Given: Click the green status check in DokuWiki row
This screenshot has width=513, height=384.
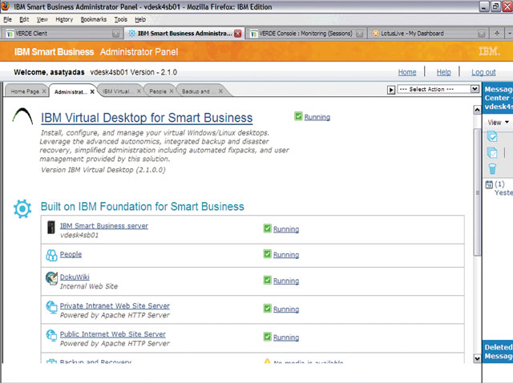Looking at the screenshot, I should tap(267, 280).
